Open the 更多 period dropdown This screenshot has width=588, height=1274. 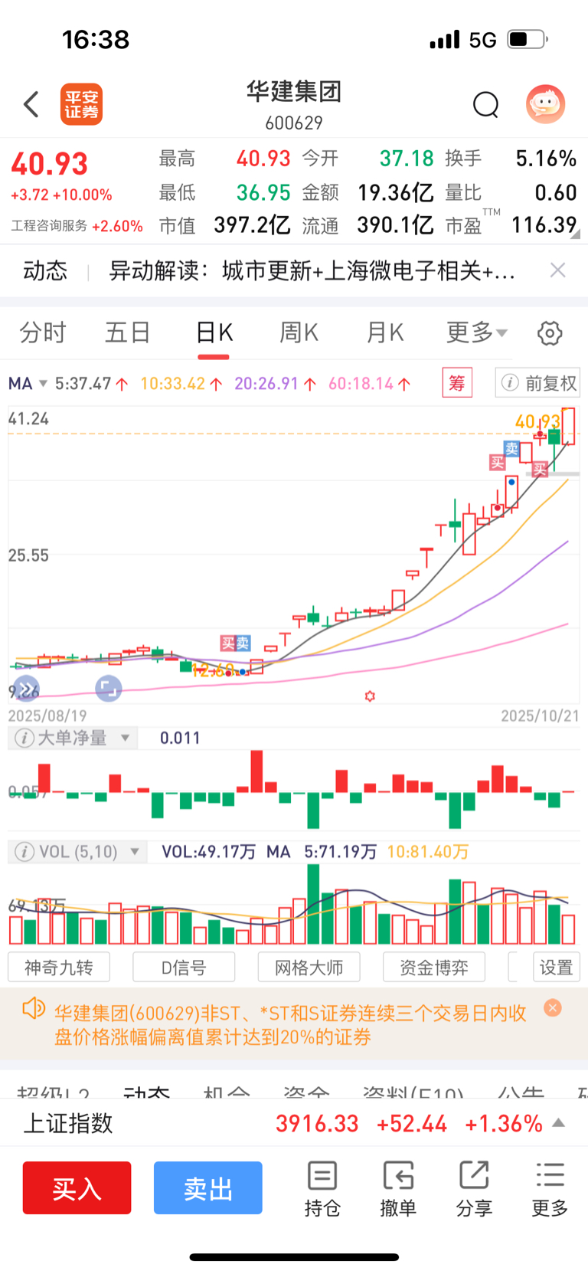(477, 332)
